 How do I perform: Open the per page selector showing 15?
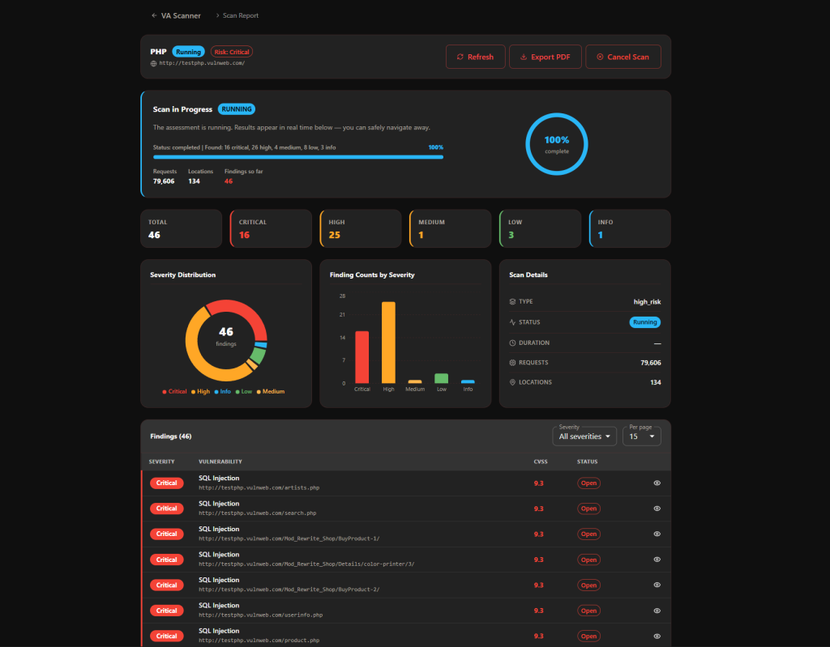tap(641, 436)
